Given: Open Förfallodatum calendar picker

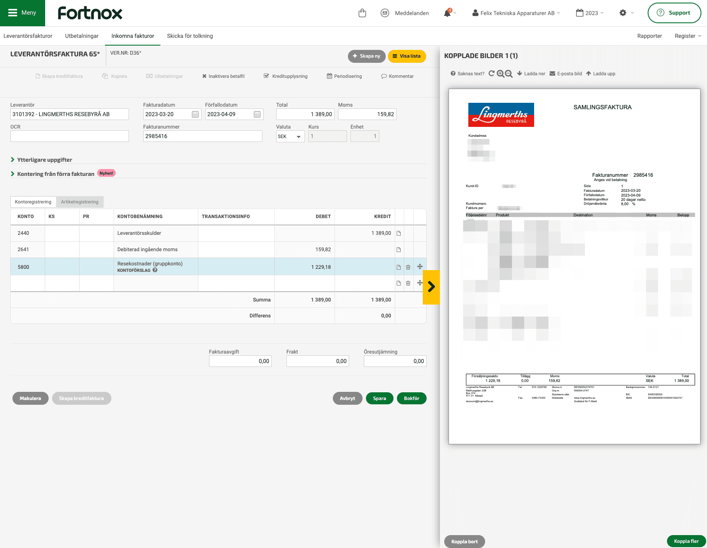Looking at the screenshot, I should (257, 114).
